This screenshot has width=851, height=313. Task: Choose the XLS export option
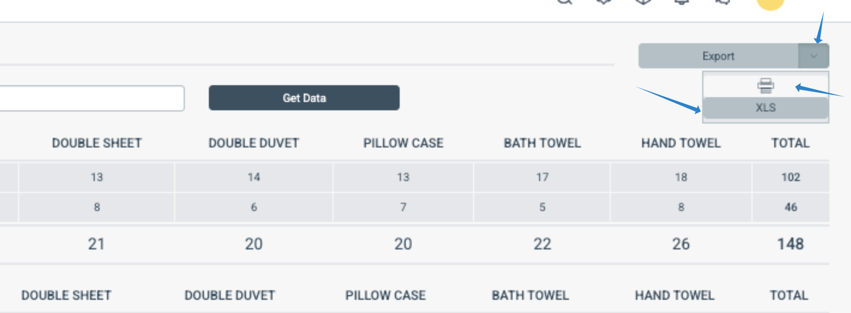tap(765, 108)
